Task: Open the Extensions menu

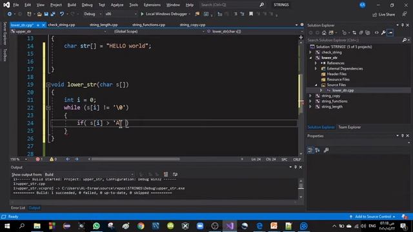Action: point(152,5)
